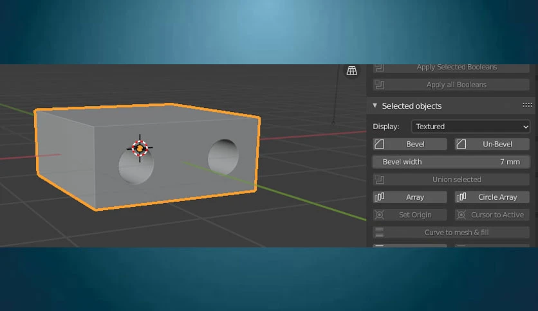This screenshot has width=538, height=311.
Task: Click the Array button's icon
Action: (379, 197)
